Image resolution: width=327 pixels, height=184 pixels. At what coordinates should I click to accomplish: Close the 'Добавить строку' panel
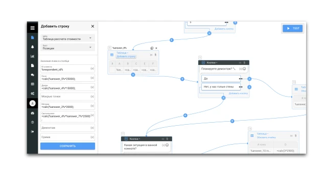pos(92,26)
